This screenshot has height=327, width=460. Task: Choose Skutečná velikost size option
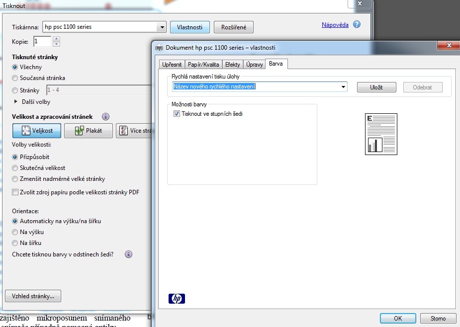tap(14, 168)
